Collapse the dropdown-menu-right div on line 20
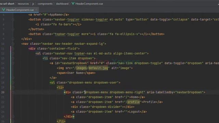219x123 pixels. (13, 92)
